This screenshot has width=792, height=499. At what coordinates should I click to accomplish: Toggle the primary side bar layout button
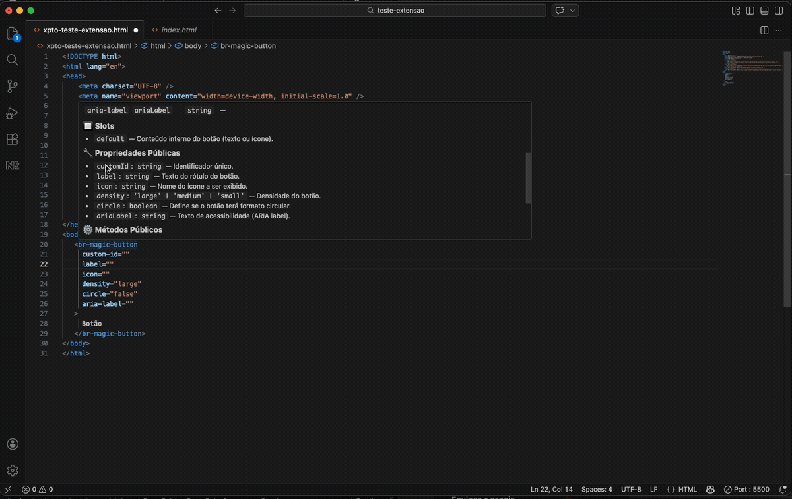click(x=750, y=11)
